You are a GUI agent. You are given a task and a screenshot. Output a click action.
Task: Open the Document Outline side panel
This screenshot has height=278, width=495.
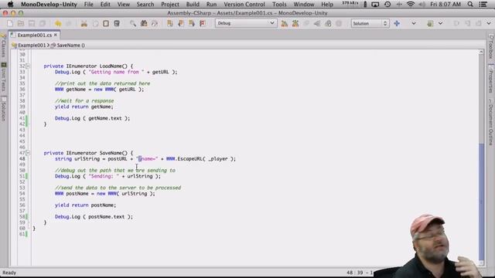pyautogui.click(x=491, y=122)
